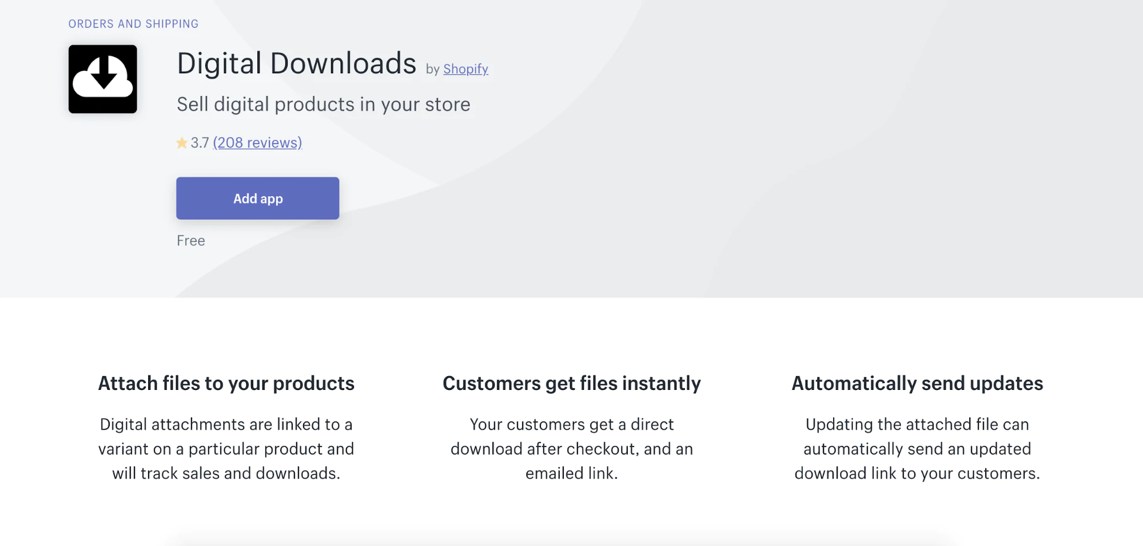Click the Digital Downloads cloud app icon
The image size is (1143, 546).
[x=103, y=79]
